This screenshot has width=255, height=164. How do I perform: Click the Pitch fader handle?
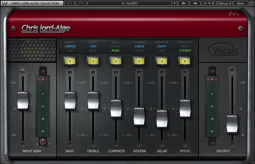coord(185,108)
